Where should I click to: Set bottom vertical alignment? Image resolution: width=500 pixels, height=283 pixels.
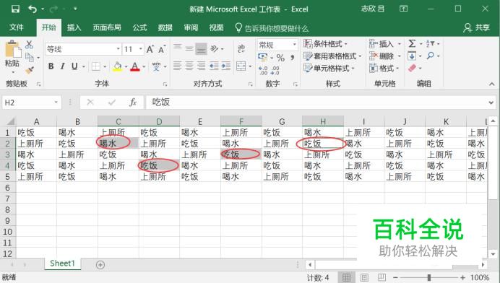tap(201, 49)
